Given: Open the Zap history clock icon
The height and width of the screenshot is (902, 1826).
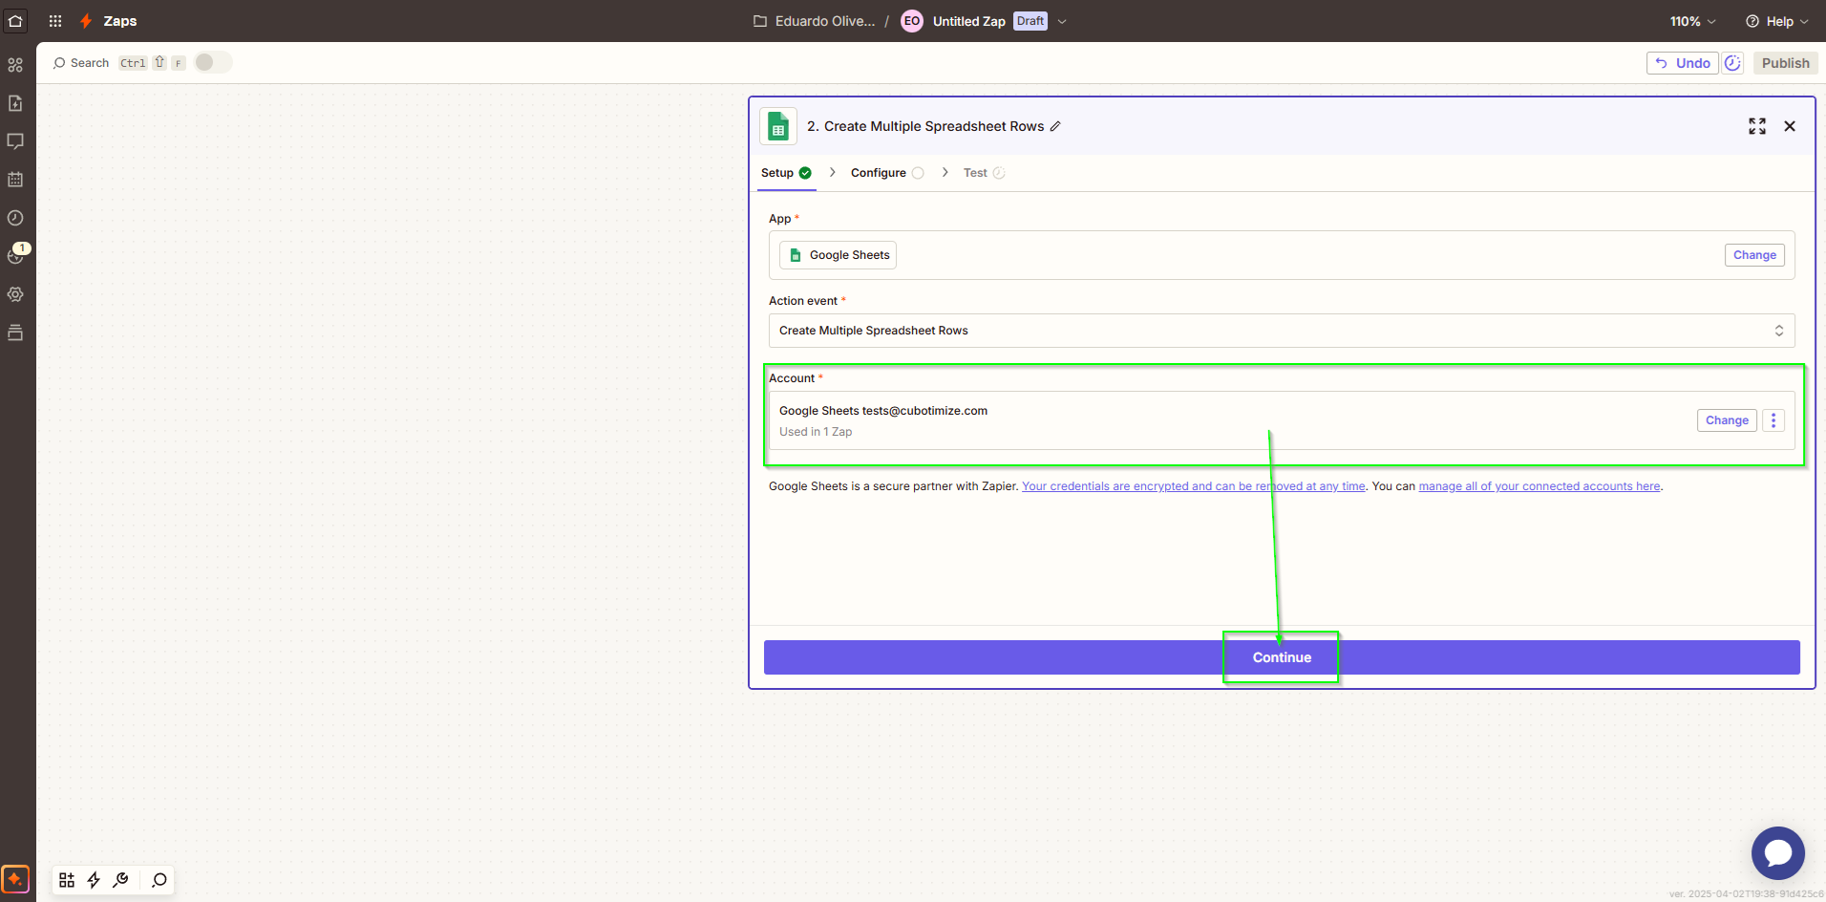Looking at the screenshot, I should (15, 218).
